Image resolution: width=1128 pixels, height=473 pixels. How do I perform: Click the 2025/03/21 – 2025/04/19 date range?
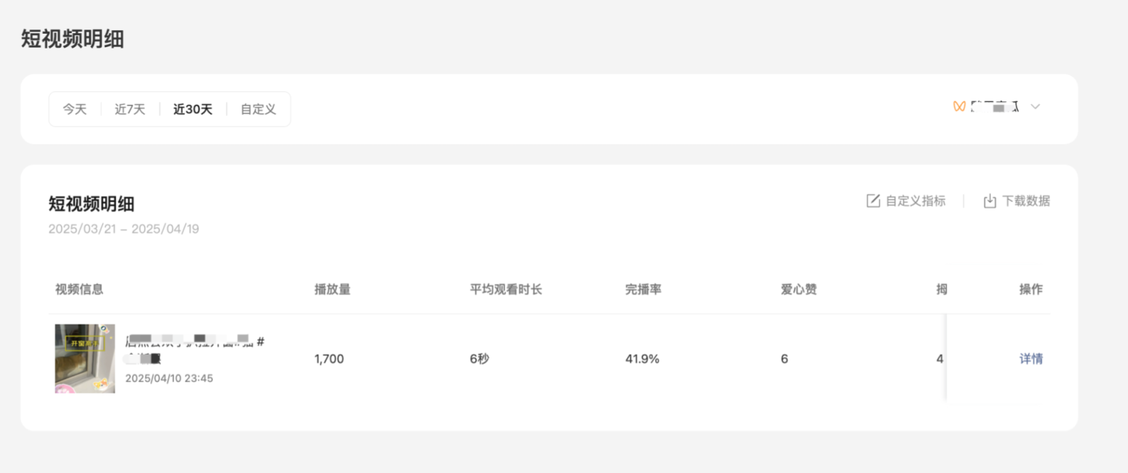pos(123,229)
